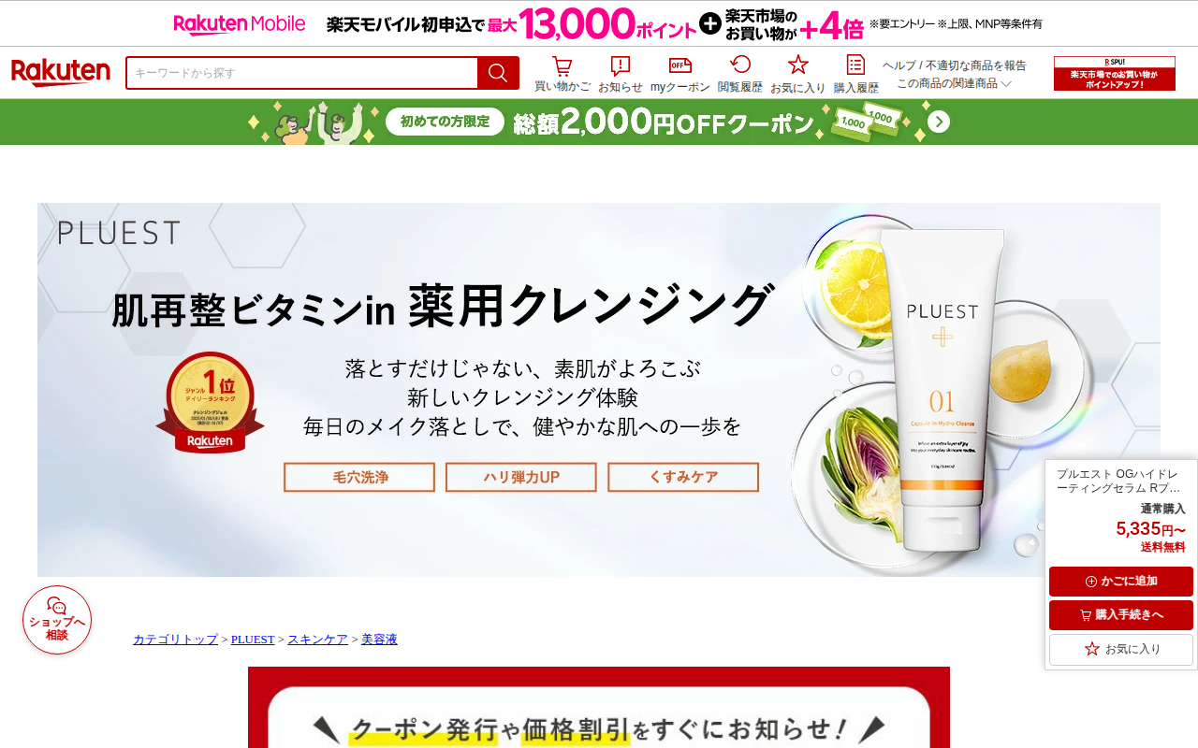The height and width of the screenshot is (748, 1198).
Task: Expand この商品の関連商品 dropdown
Action: point(954,83)
